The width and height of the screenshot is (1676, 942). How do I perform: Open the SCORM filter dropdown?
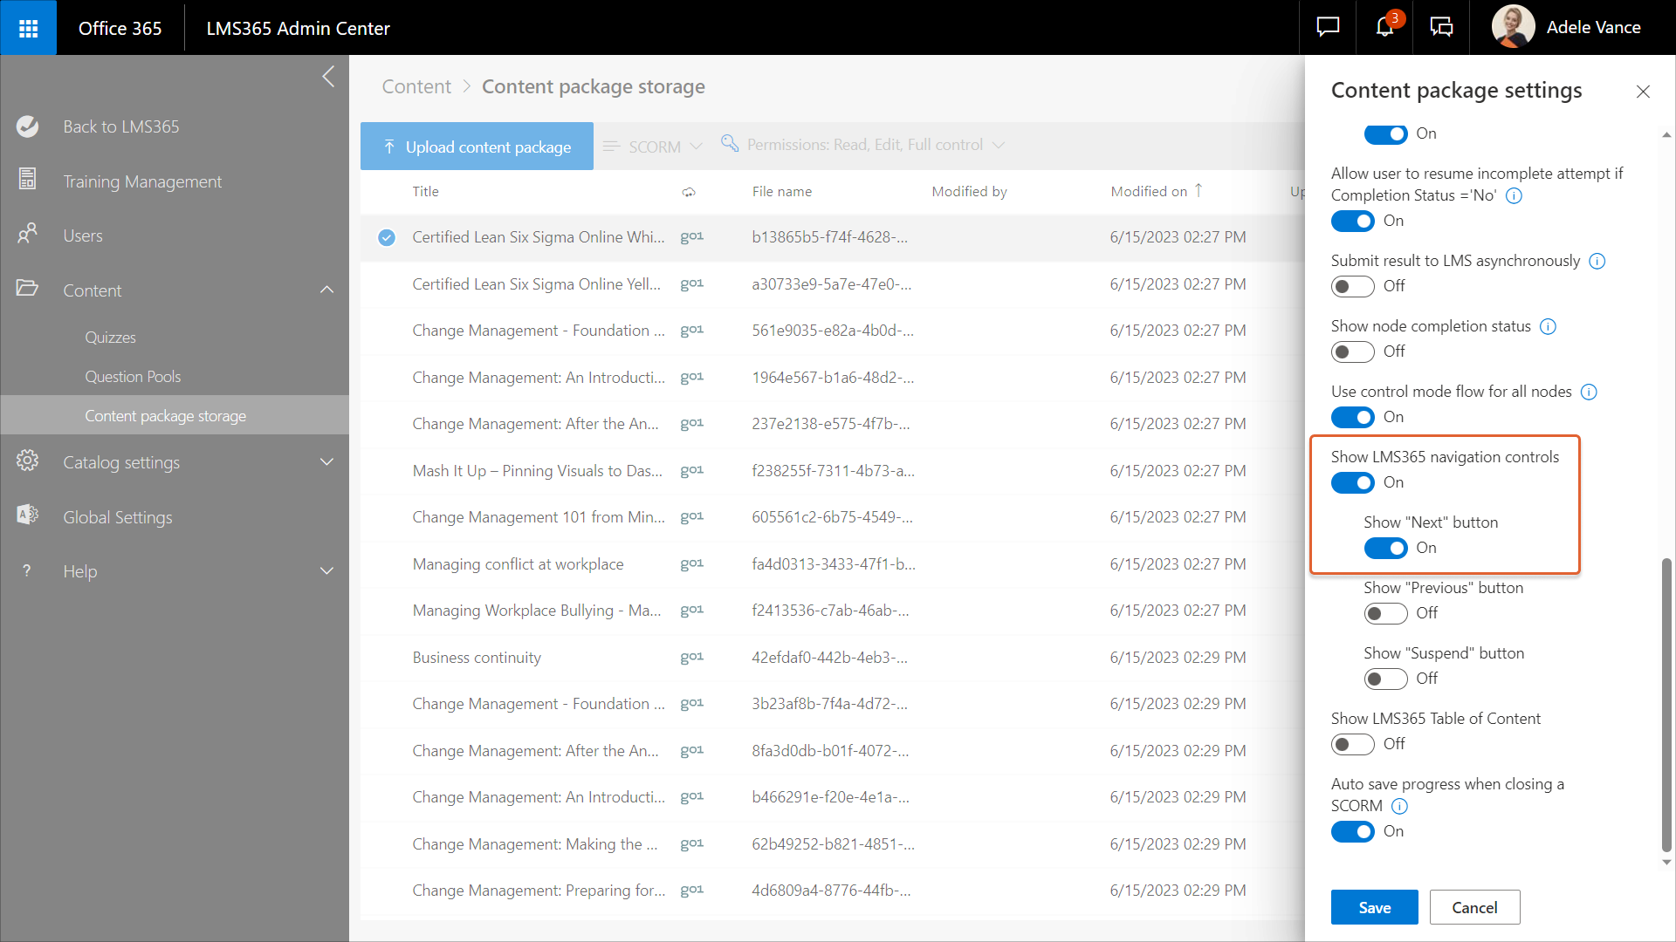click(x=655, y=147)
